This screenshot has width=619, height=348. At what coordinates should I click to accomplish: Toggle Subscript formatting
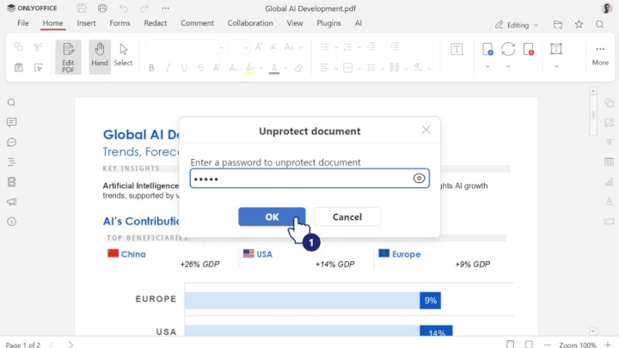(233, 68)
